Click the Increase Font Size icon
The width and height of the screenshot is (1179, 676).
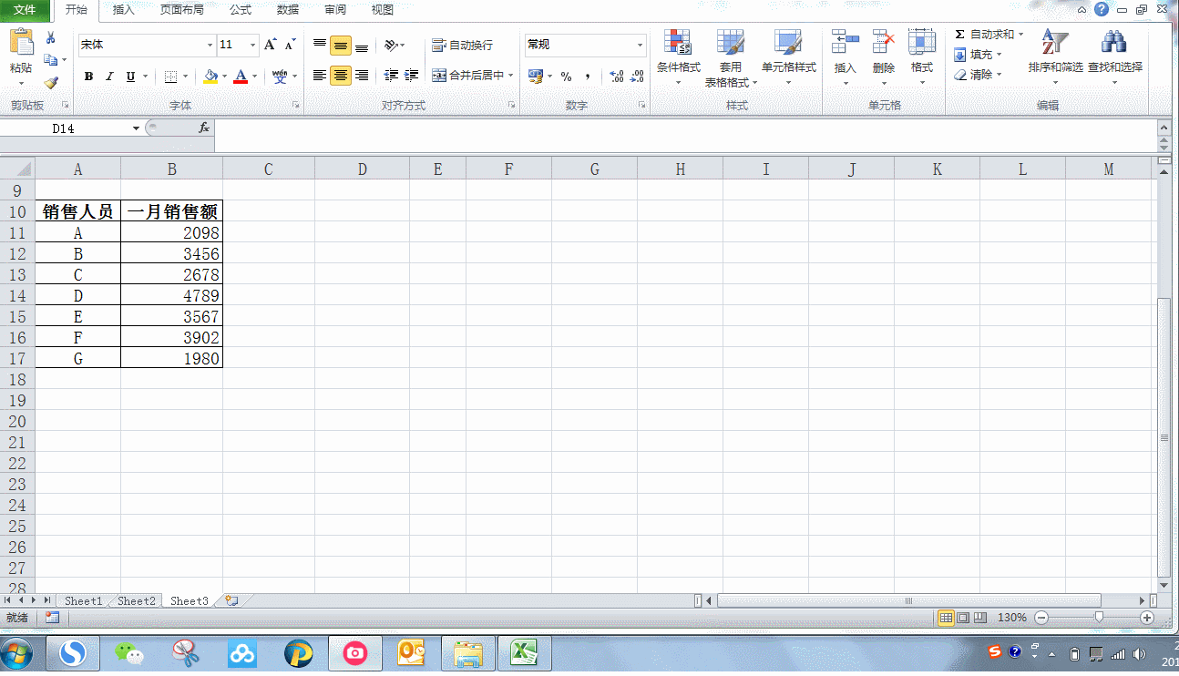pos(270,45)
